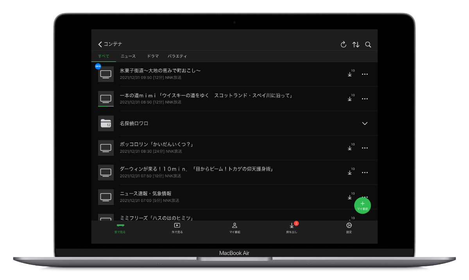469x280 pixels.
Task: Open the sort order options
Action: 356,45
